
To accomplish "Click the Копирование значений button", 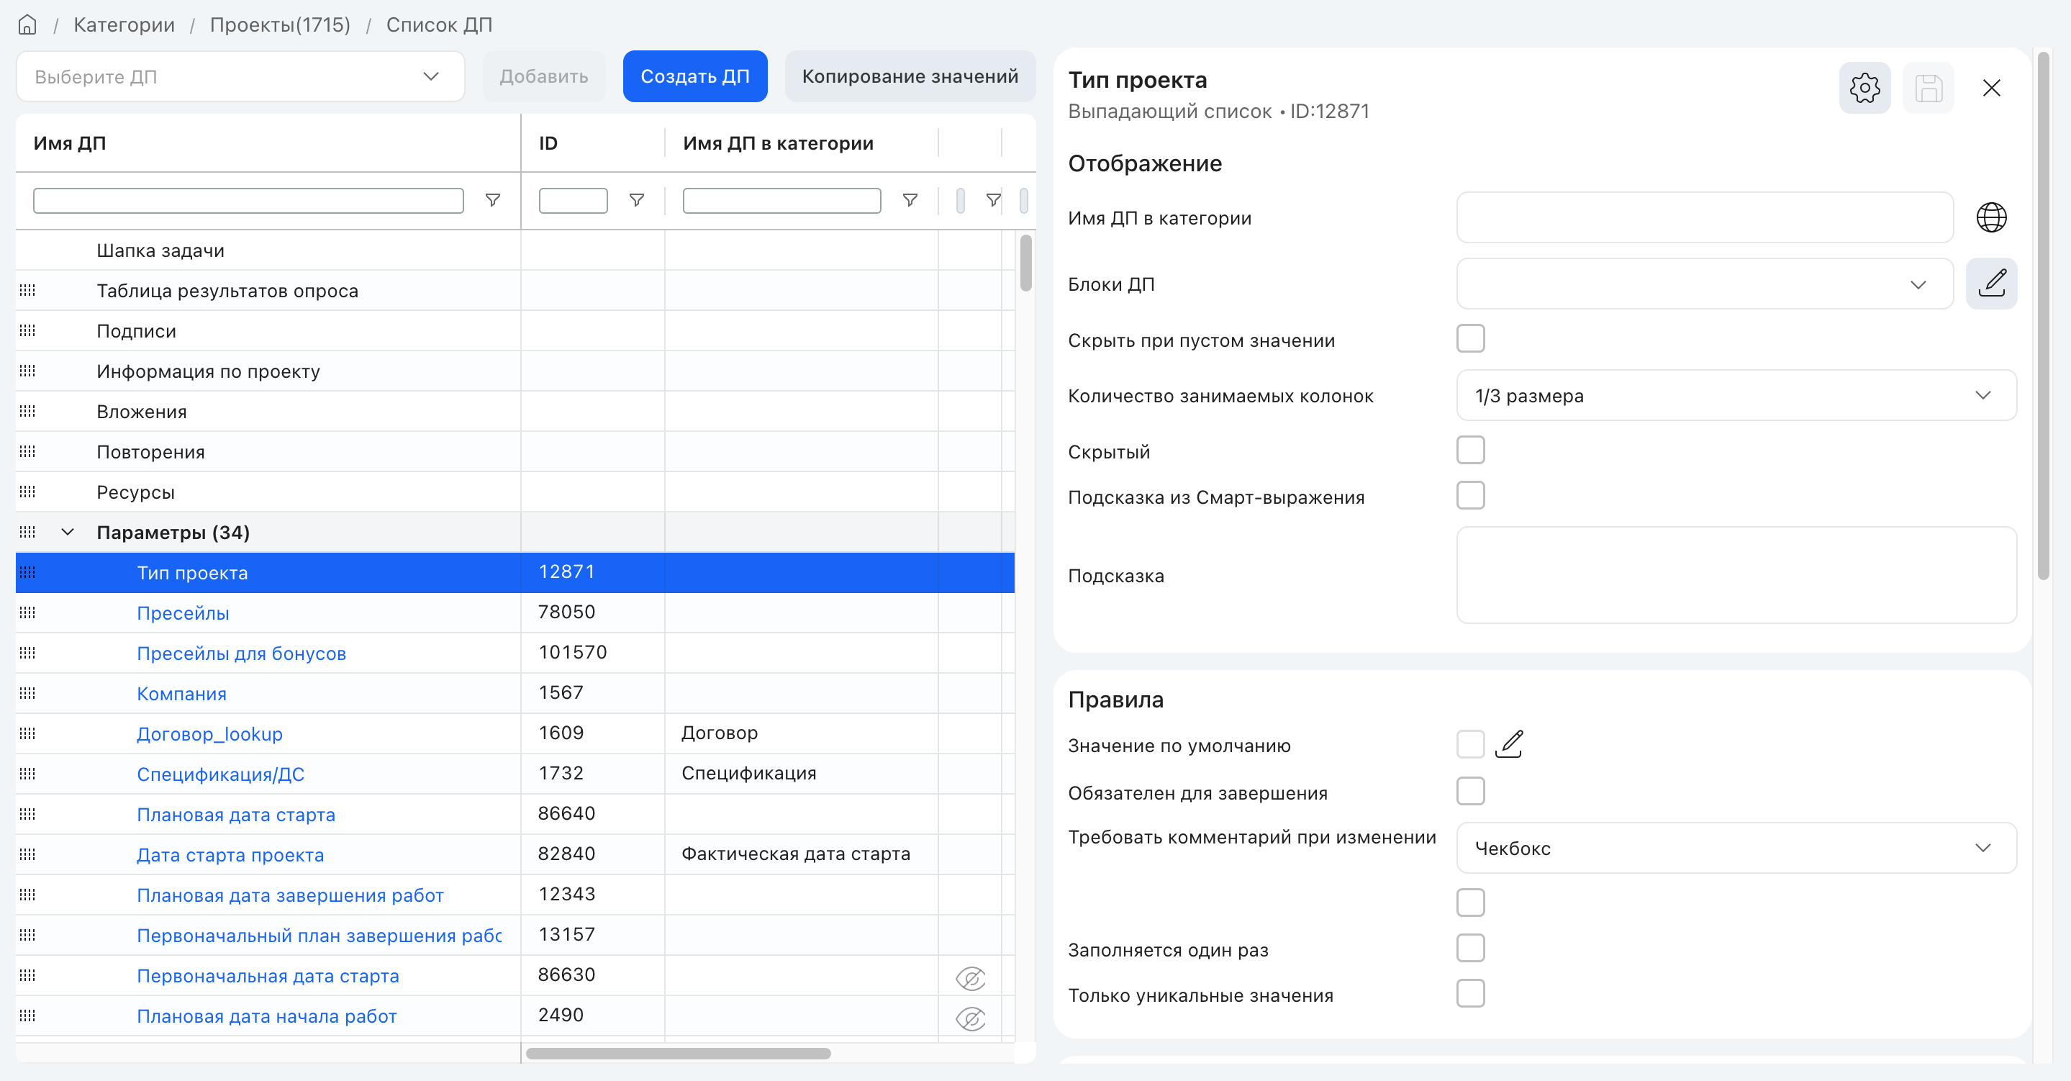I will point(910,76).
